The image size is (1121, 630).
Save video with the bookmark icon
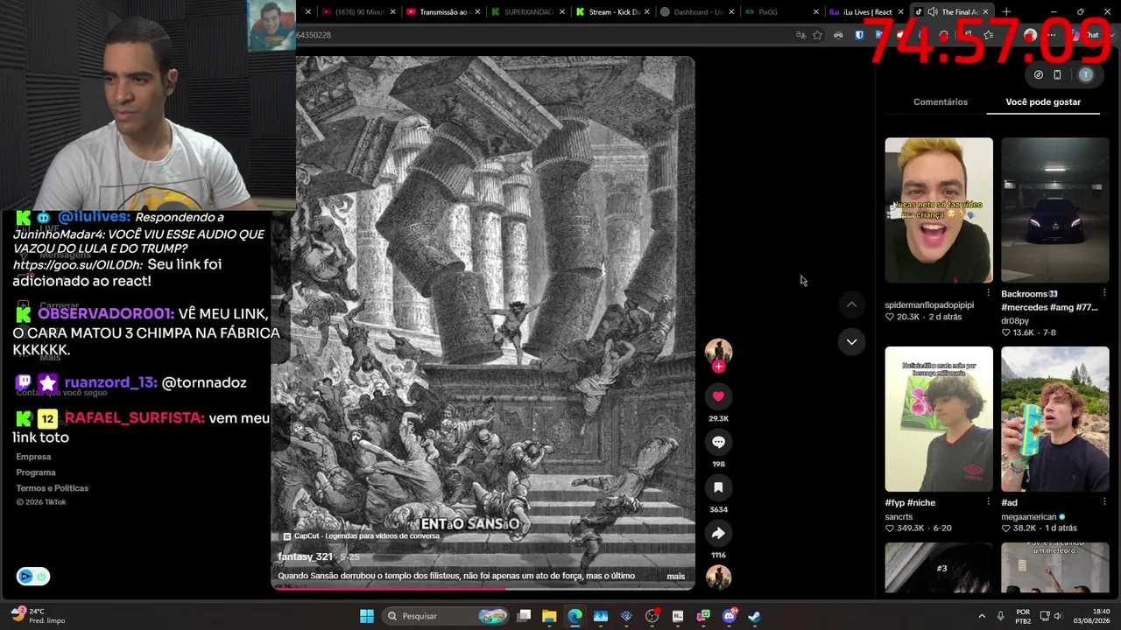tap(718, 487)
